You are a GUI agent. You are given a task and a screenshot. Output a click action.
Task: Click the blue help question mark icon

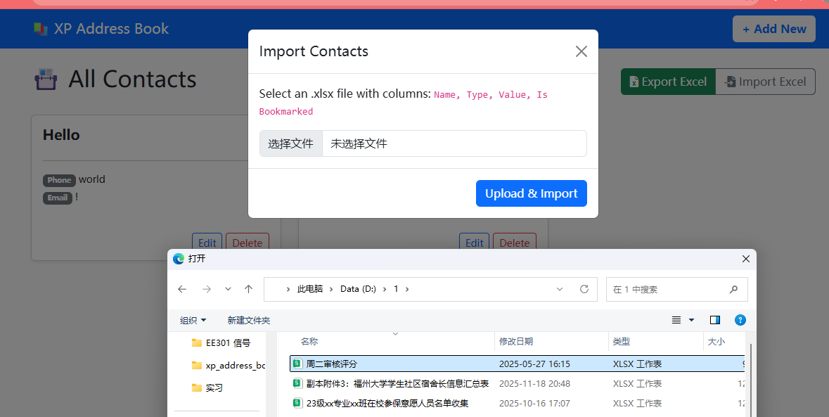coord(740,320)
